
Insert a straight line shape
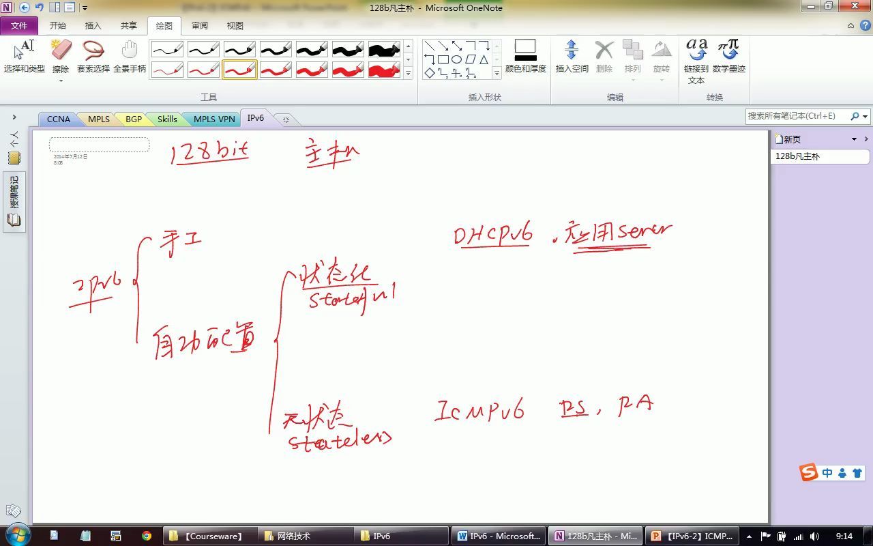429,46
